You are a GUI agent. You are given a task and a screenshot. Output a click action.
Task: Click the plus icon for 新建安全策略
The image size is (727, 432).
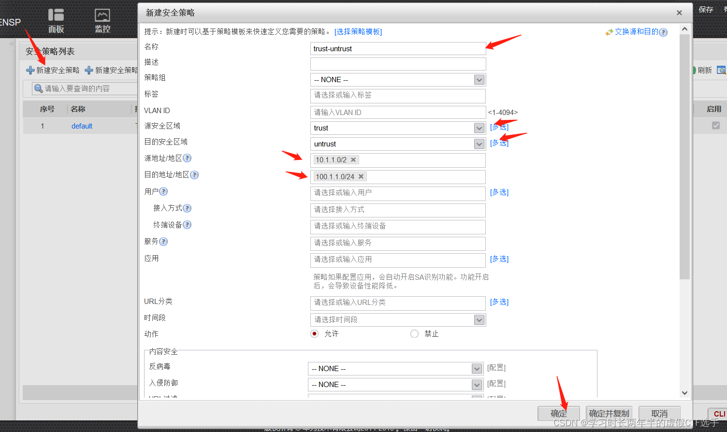tap(30, 70)
